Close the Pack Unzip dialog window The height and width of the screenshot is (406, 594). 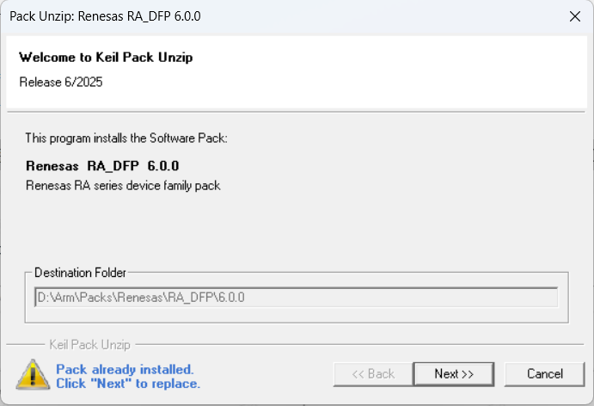(x=575, y=16)
